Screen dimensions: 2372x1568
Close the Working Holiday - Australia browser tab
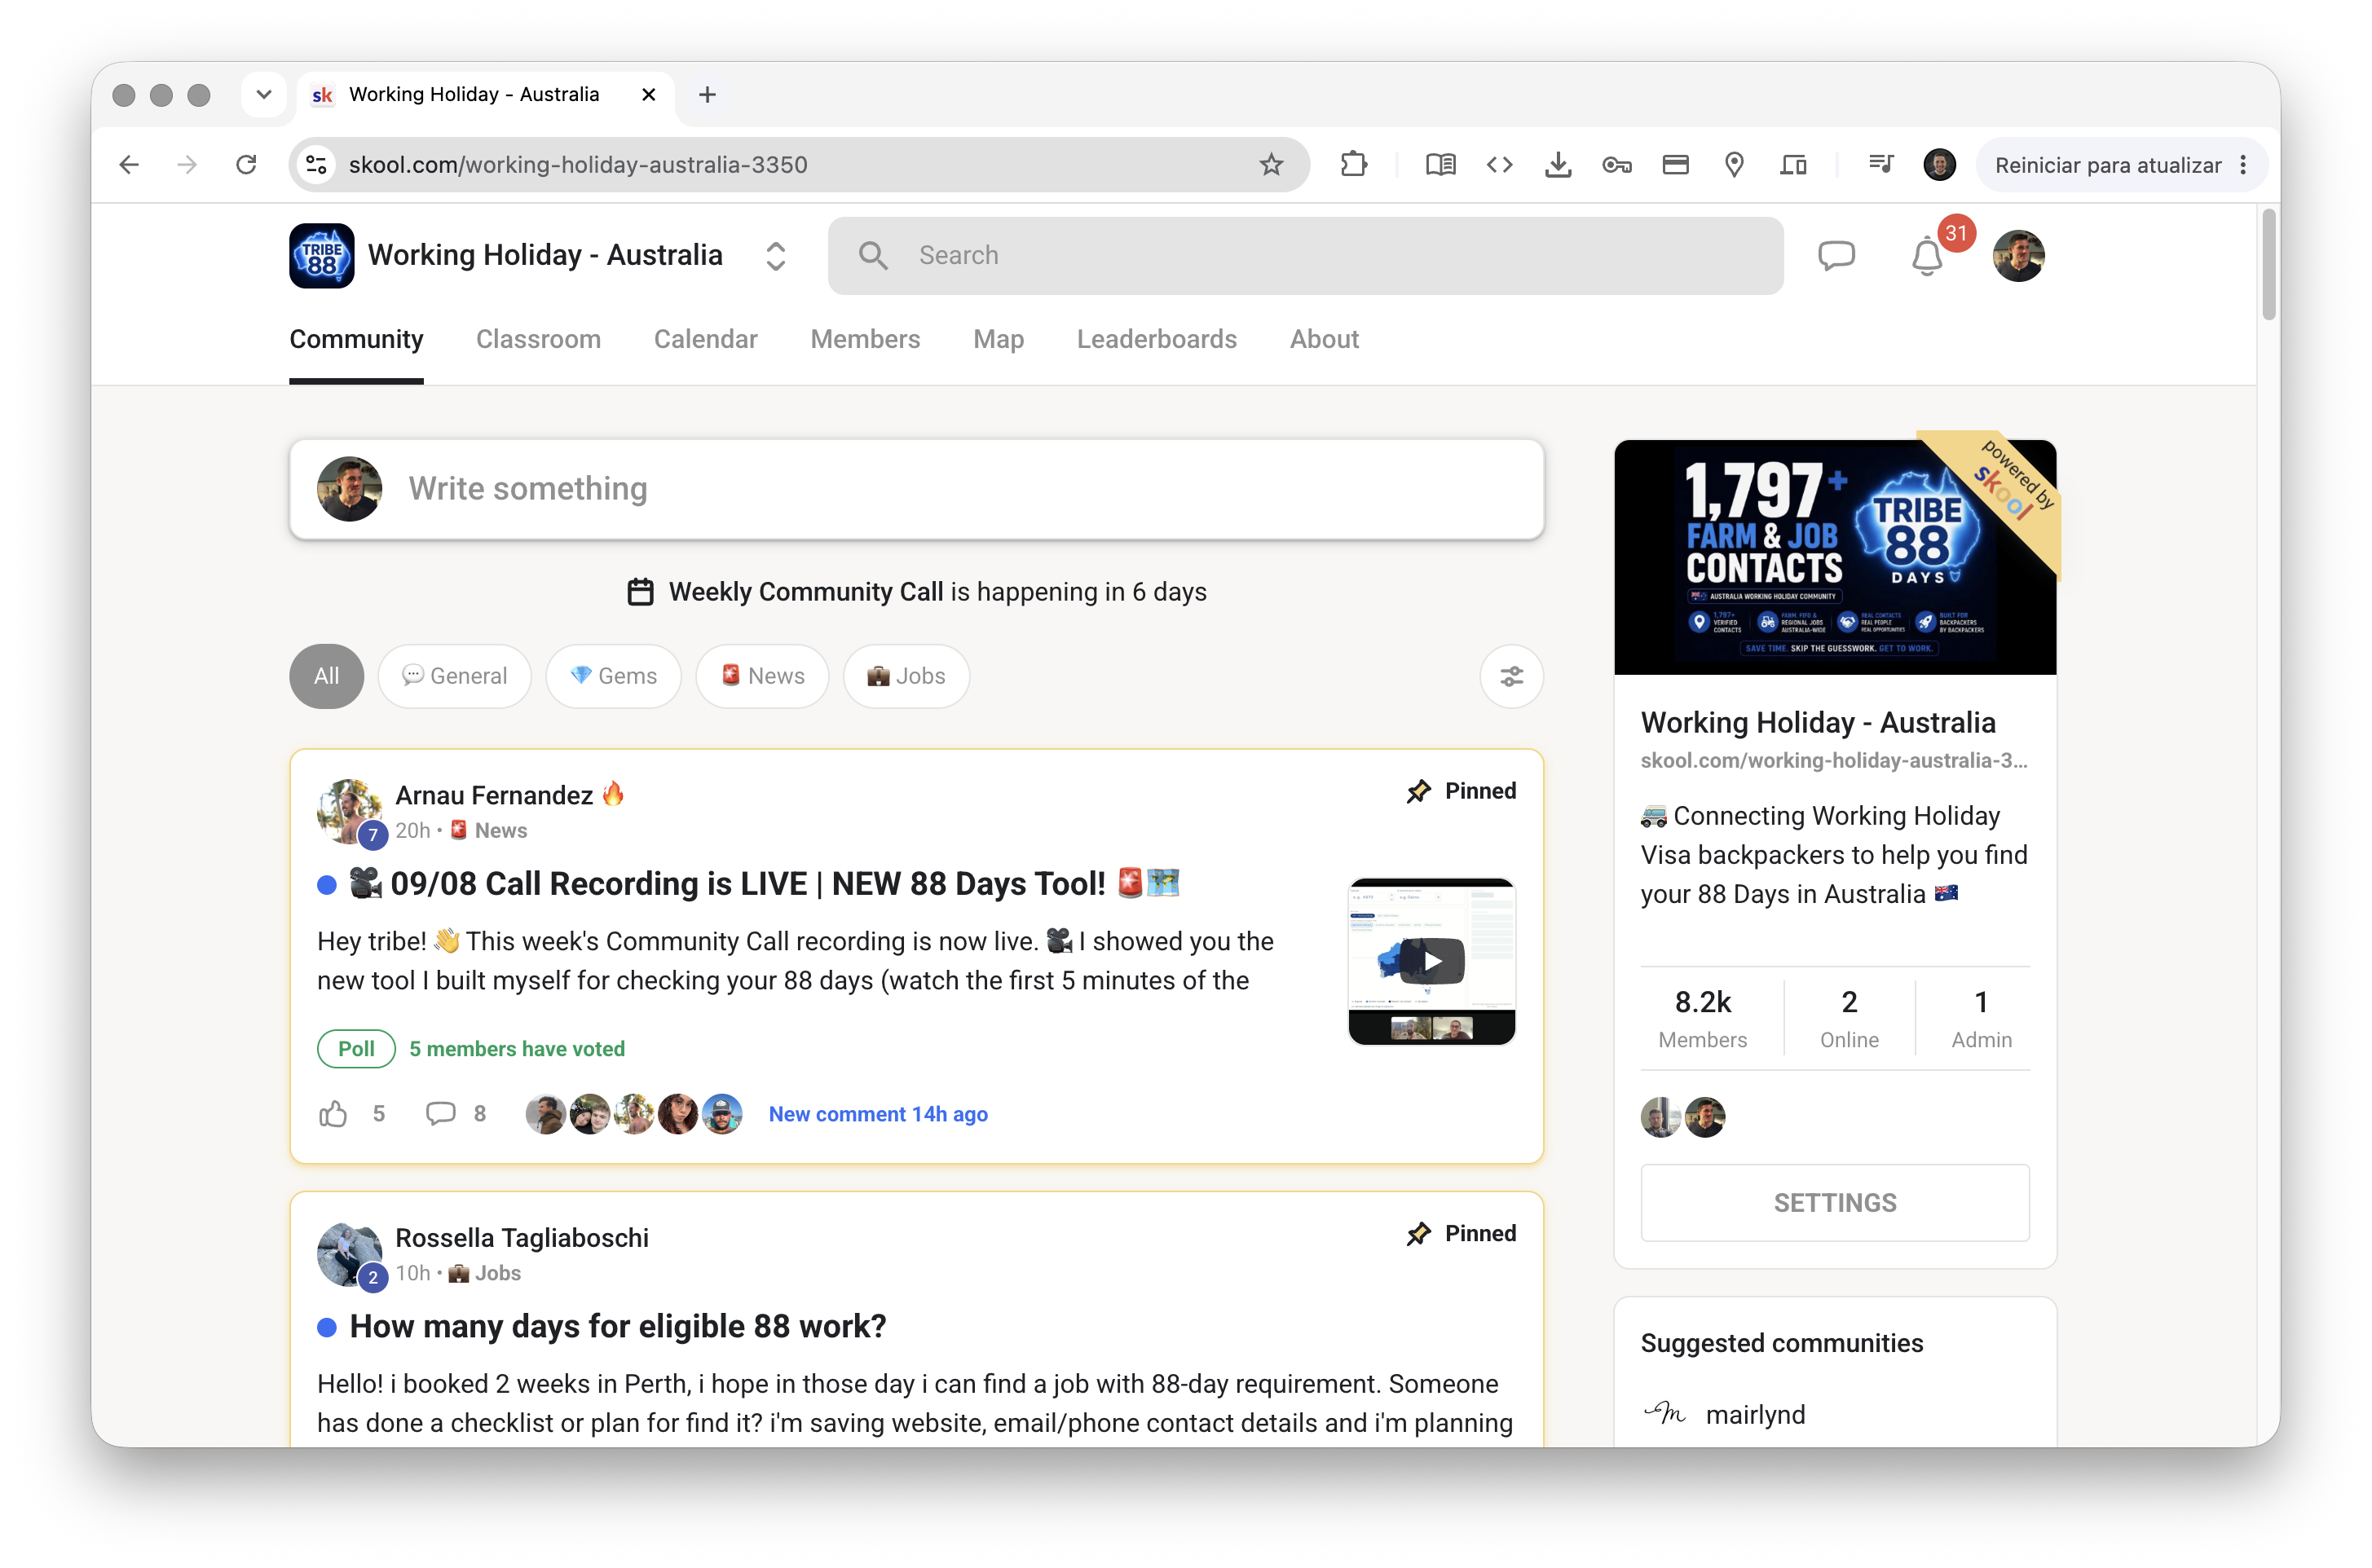[x=648, y=95]
